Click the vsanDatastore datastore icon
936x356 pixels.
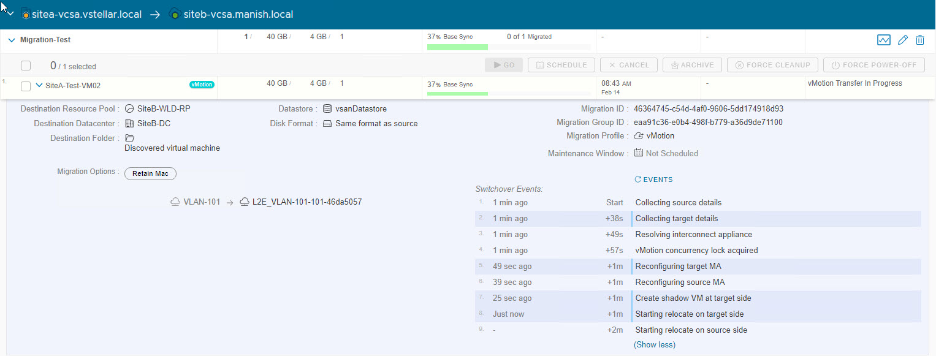[327, 109]
